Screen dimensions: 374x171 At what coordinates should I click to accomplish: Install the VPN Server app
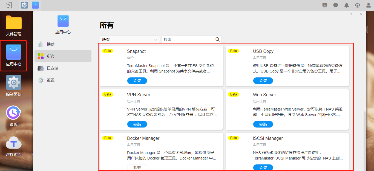tap(137, 124)
